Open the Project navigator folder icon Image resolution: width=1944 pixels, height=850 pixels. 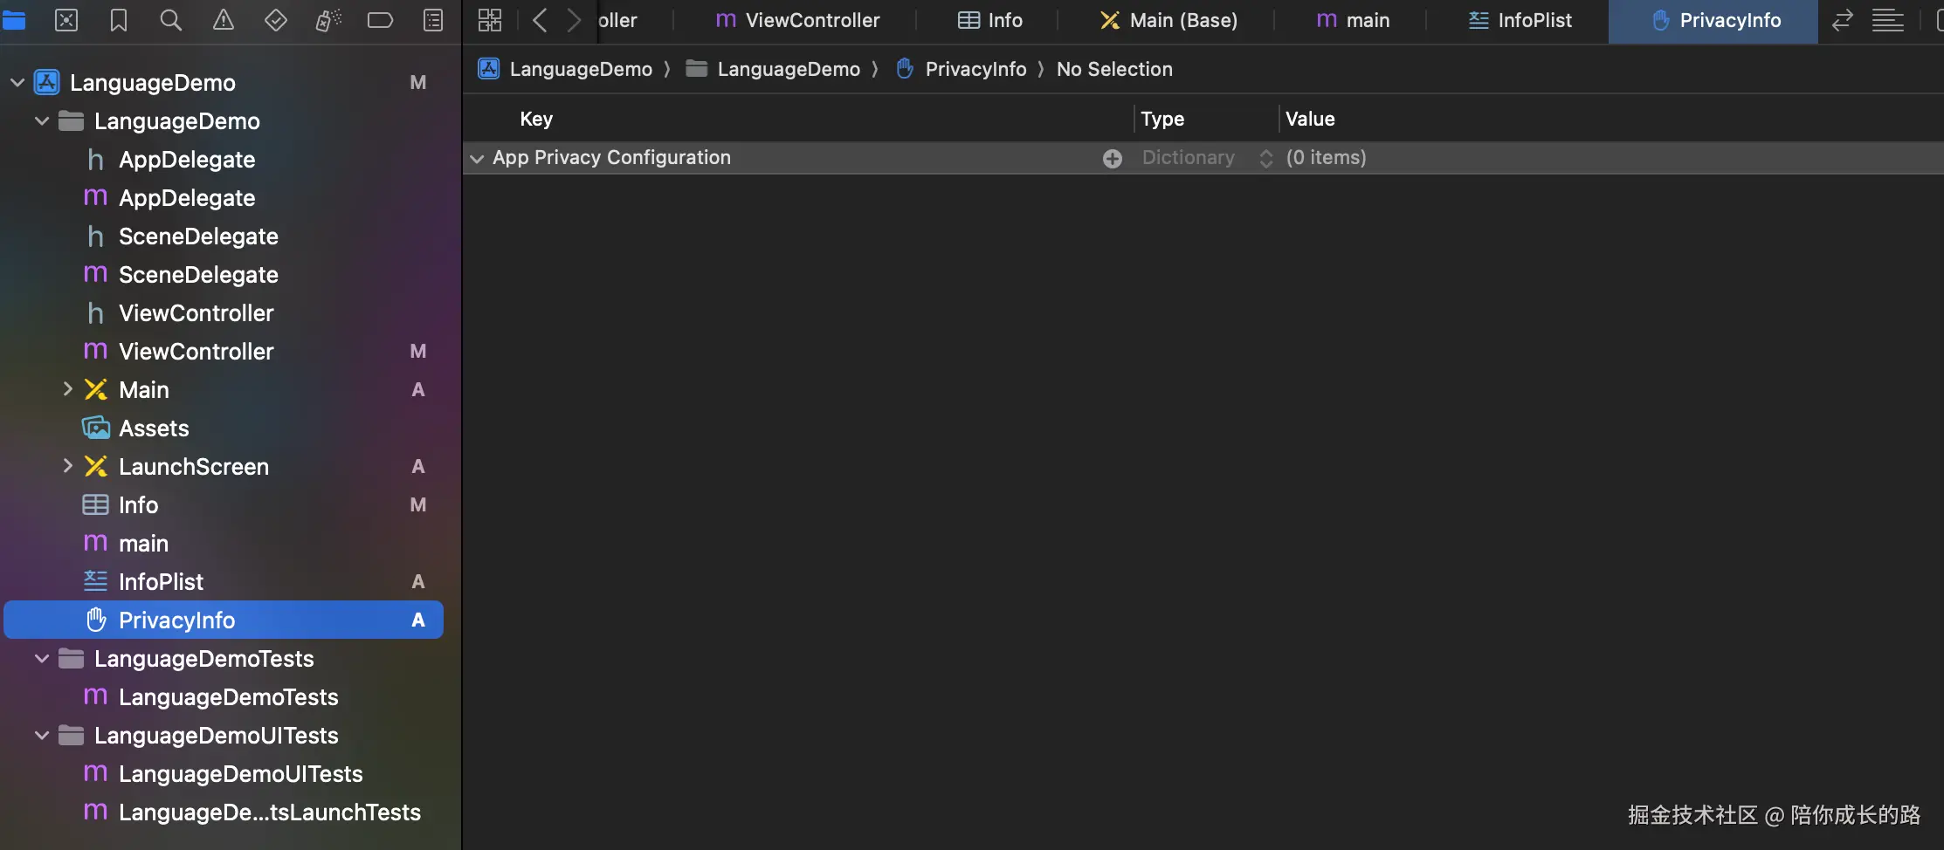pyautogui.click(x=14, y=20)
